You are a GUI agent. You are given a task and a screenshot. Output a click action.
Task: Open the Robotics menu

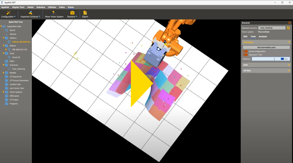tap(40, 7)
